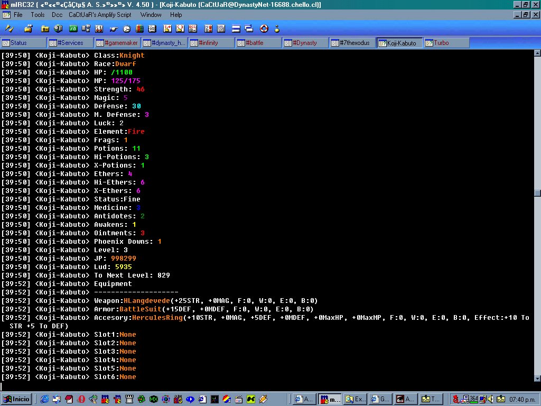Viewport: 541px width, 406px height.
Task: Open the script editor /a icon
Action: tap(73, 28)
